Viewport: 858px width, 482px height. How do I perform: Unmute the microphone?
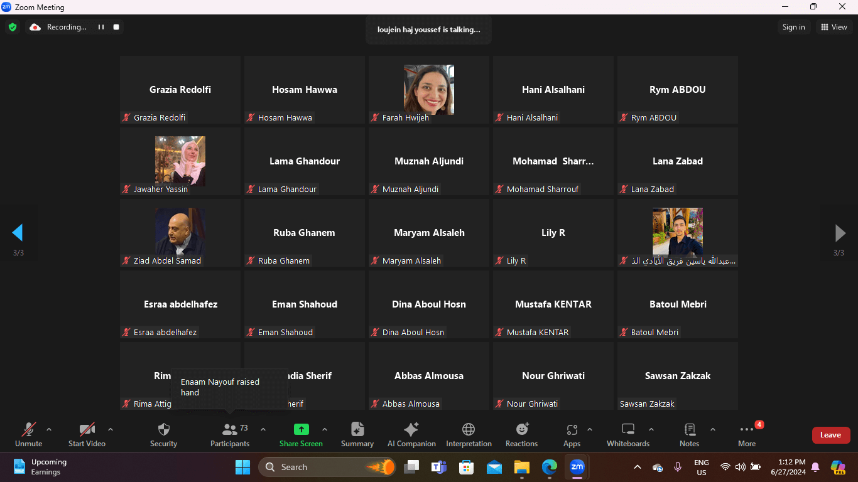28,430
